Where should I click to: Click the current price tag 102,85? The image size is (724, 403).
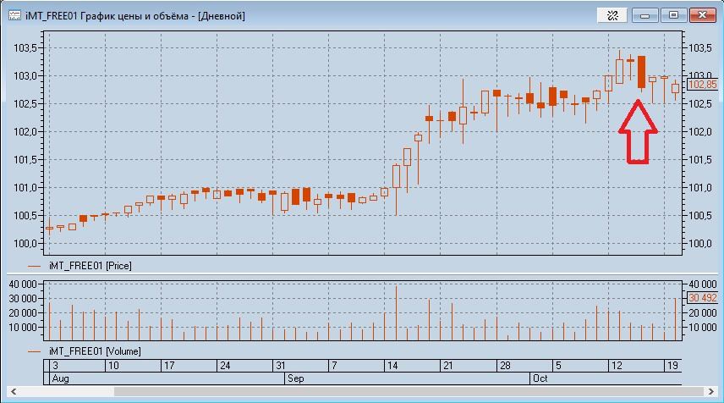point(703,85)
